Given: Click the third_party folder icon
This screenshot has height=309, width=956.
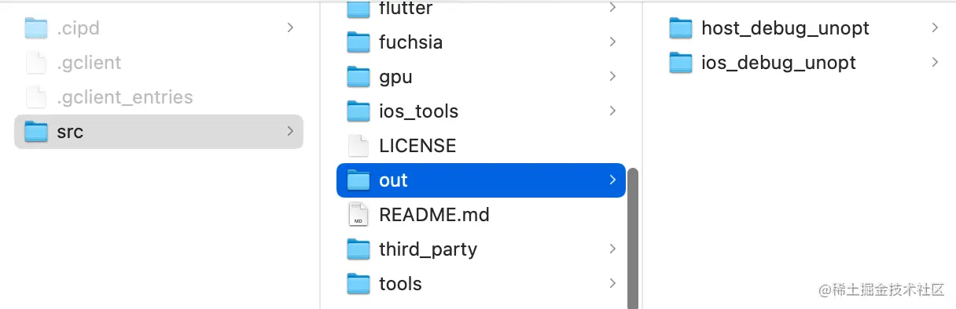Looking at the screenshot, I should (358, 249).
